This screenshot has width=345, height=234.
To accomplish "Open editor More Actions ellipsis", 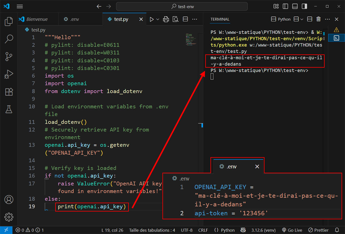I will pos(195,19).
